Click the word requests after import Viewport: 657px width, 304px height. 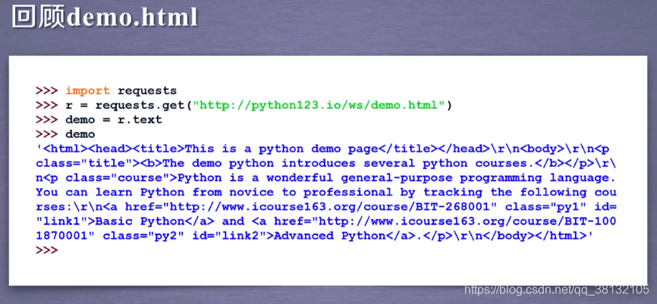point(147,91)
